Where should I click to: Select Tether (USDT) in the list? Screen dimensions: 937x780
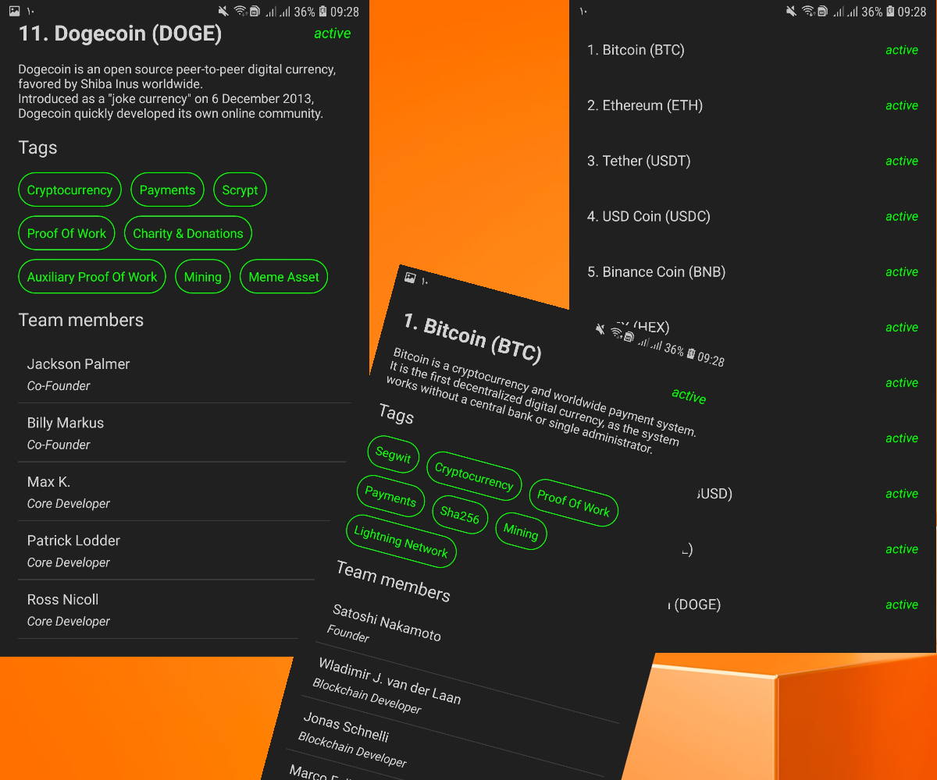[639, 161]
